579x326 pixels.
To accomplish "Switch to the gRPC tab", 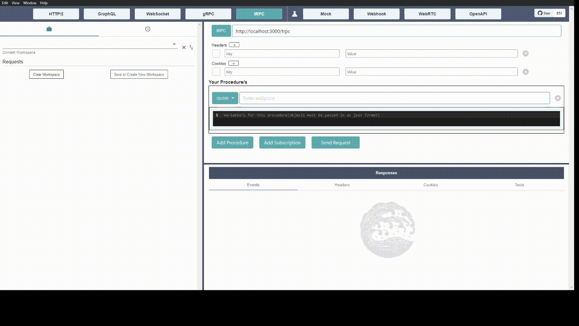I will pos(209,14).
